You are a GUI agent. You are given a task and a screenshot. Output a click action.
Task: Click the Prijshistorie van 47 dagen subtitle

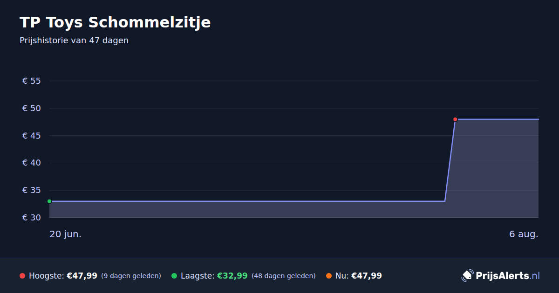74,40
